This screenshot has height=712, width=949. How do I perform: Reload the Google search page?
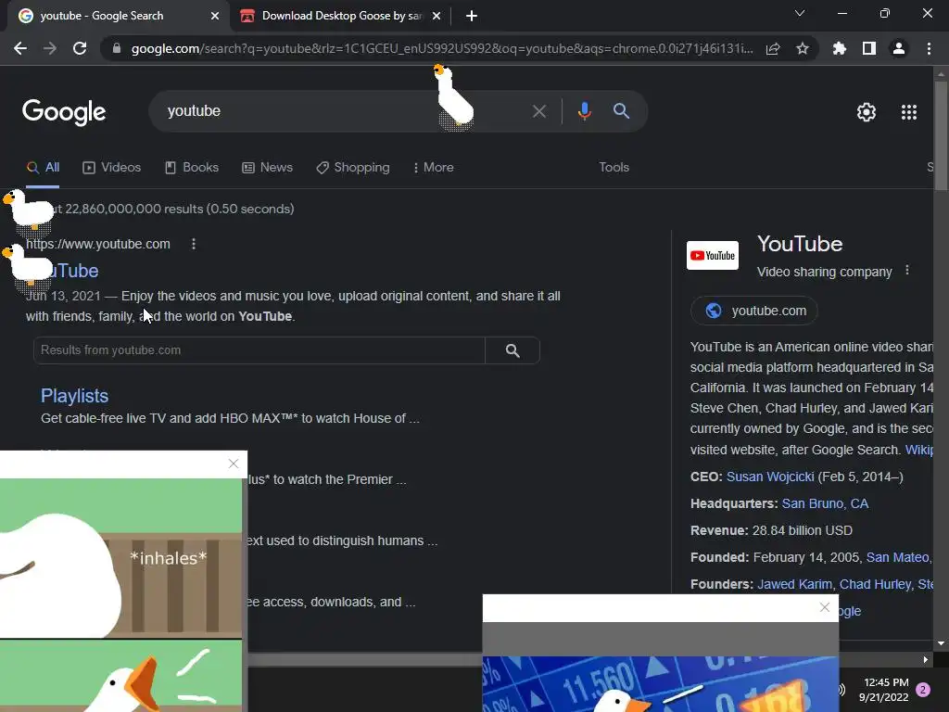coord(80,48)
